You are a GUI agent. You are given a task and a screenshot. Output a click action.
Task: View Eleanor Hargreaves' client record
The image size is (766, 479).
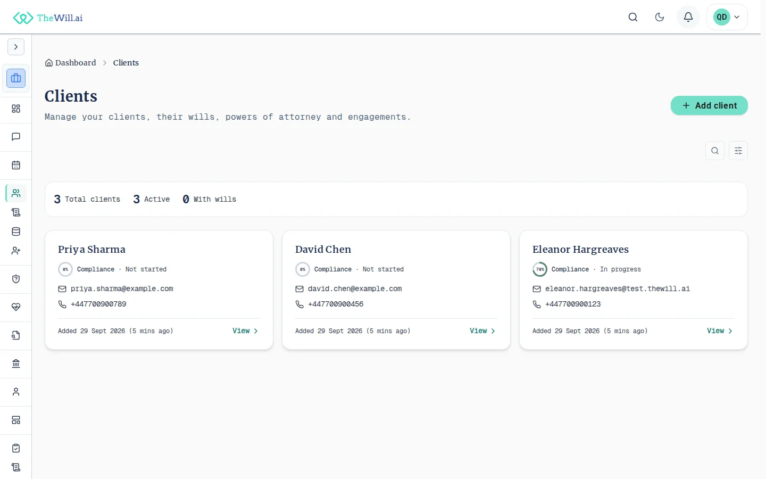coord(720,331)
